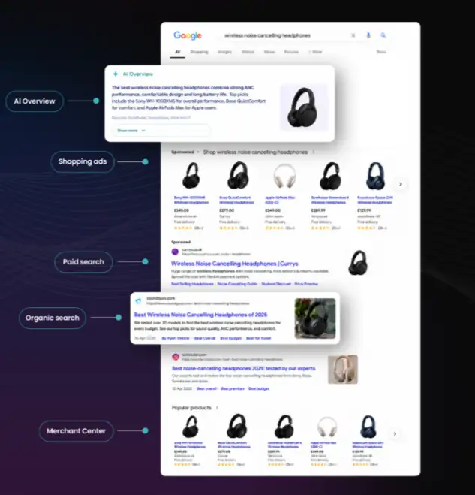Open the Best for Travel sitelink under the soundguys result
The width and height of the screenshot is (475, 495).
point(258,338)
